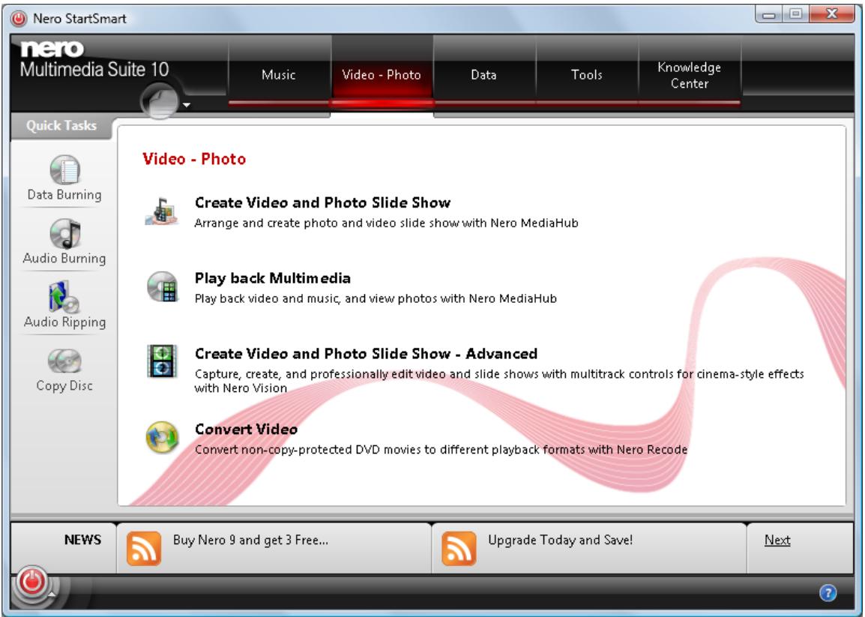This screenshot has width=865, height=617.
Task: Click the red power button icon
Action: tap(31, 581)
